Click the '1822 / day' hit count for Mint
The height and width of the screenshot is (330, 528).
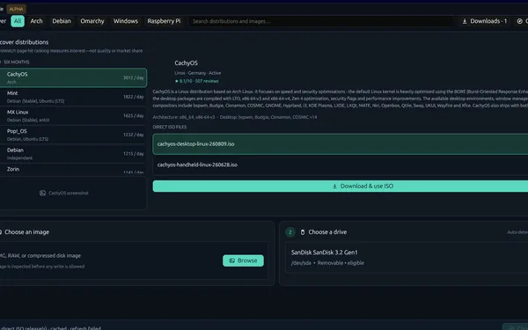tap(134, 97)
